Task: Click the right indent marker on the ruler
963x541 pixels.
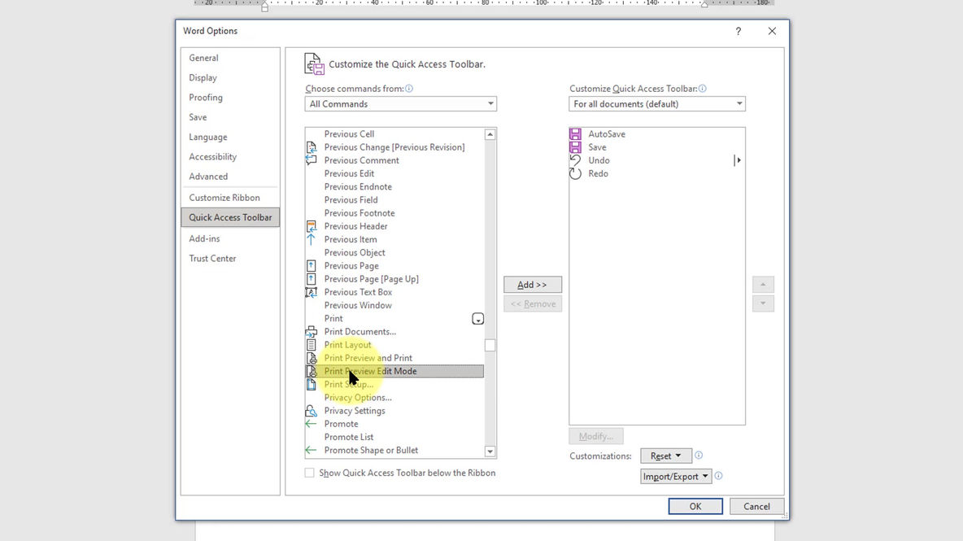Action: point(704,4)
